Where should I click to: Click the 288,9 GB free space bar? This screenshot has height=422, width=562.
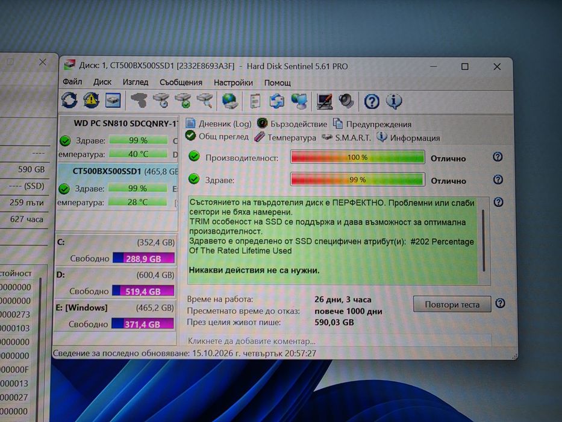pos(144,259)
